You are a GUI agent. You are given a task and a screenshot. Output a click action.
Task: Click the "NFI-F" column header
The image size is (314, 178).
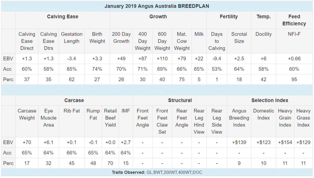[x=294, y=34]
